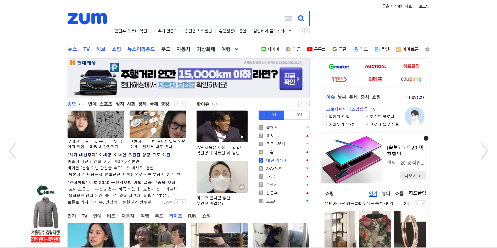Open the 자동차 menu in top navigation
This screenshot has height=248, width=497.
(x=183, y=49)
